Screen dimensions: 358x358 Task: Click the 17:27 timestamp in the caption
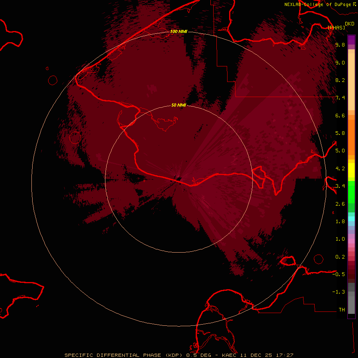pos(285,355)
